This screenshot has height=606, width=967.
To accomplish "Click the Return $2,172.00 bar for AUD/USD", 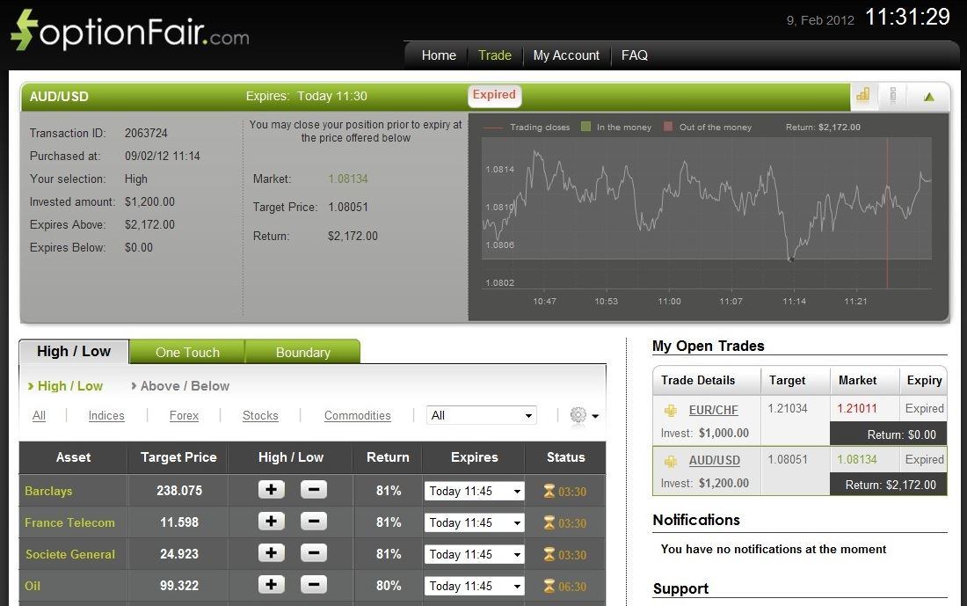I will tap(888, 485).
